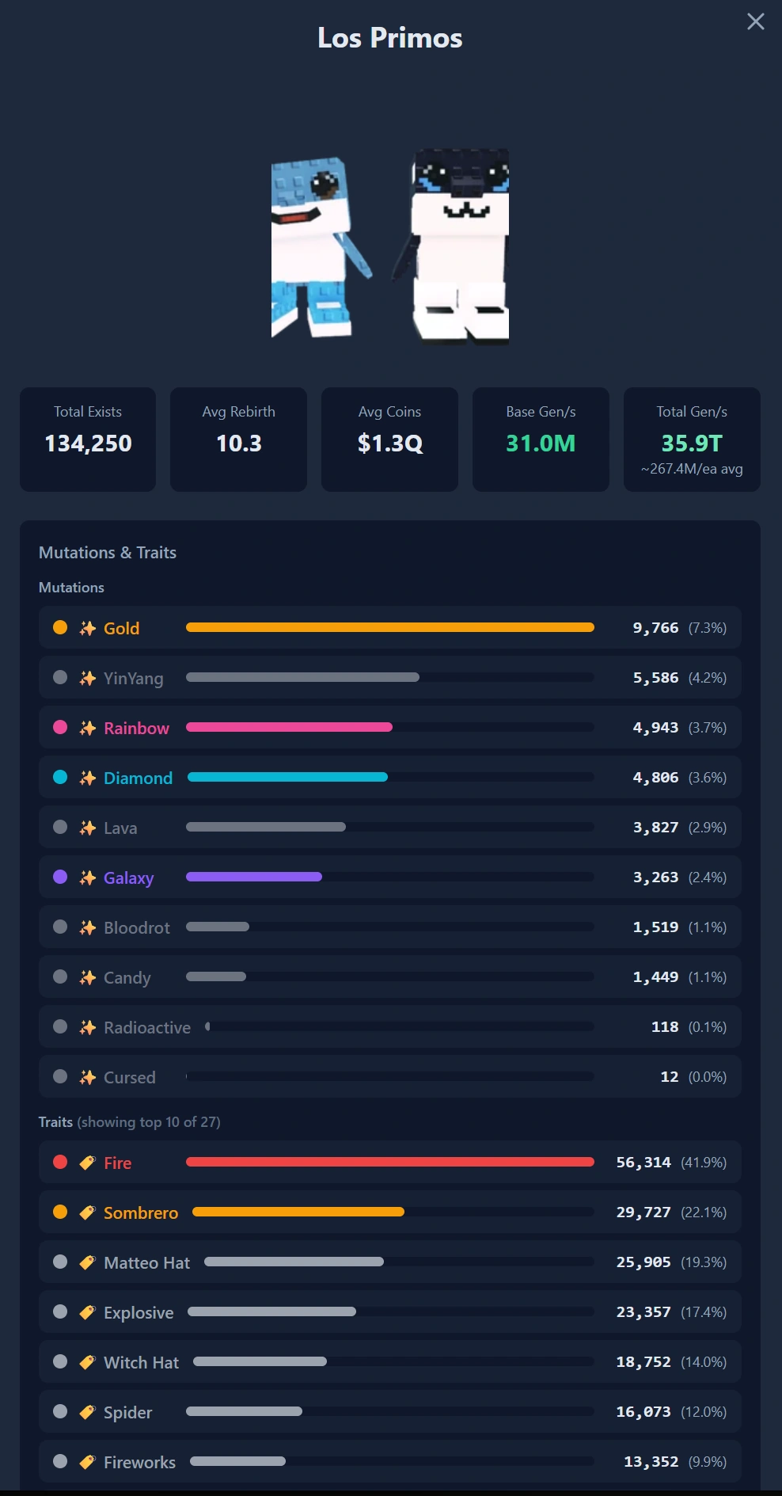This screenshot has height=1496, width=782.
Task: Click the cyan dot of Diamond mutation
Action: tap(60, 778)
